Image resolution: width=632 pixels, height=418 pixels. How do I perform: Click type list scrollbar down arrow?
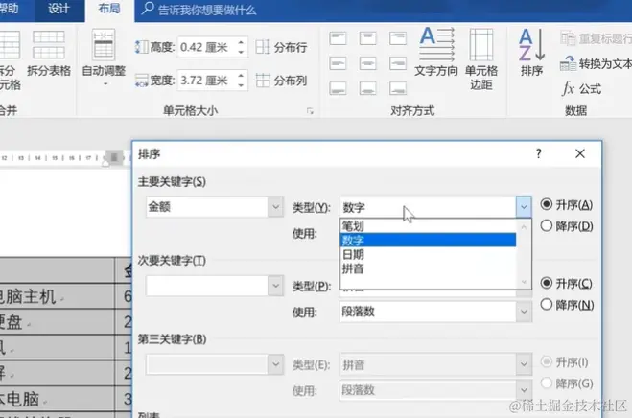(524, 282)
